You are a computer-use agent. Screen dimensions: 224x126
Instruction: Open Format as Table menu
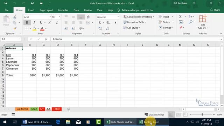pos(134,22)
